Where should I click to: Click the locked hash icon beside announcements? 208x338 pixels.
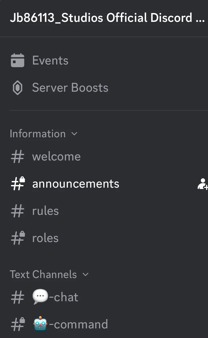(18, 184)
